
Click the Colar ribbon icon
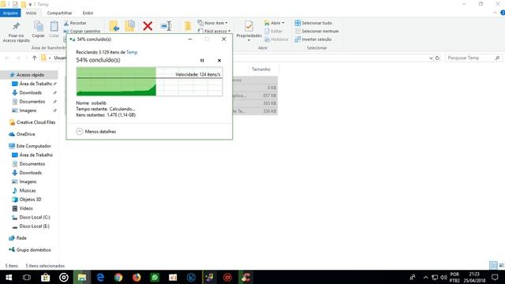click(x=54, y=29)
